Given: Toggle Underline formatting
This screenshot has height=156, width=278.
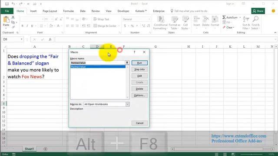Looking at the screenshot, I should pos(32,26).
